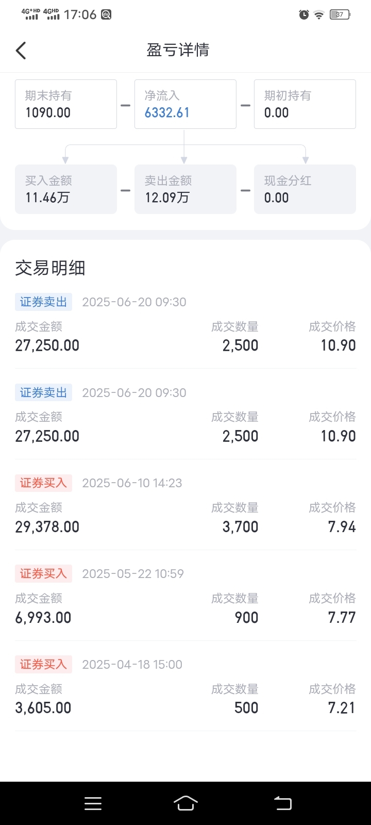
Task: Tap the back arrow icon
Action: [x=21, y=51]
